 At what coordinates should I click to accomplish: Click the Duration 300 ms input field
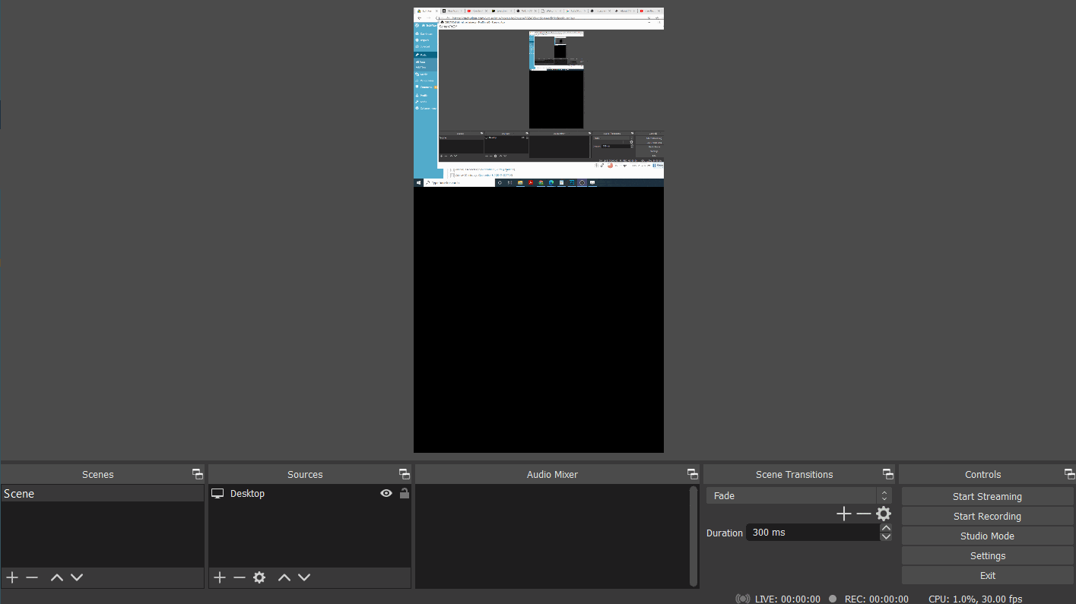pos(812,533)
